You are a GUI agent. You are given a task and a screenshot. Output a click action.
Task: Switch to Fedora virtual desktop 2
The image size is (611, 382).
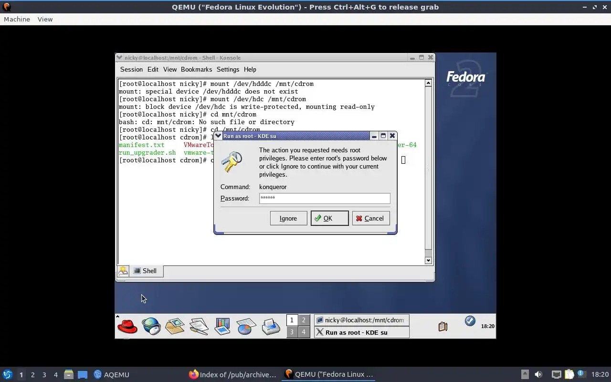[304, 320]
